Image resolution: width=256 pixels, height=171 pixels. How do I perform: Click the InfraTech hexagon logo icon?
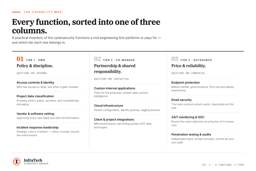point(17,161)
